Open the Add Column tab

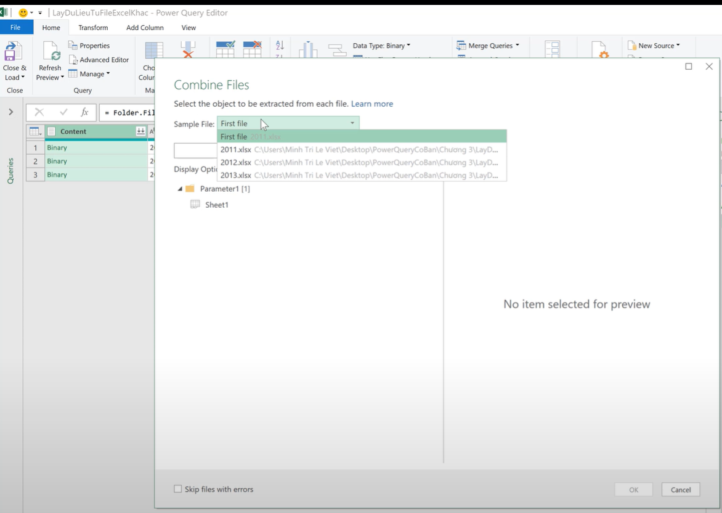tap(145, 28)
